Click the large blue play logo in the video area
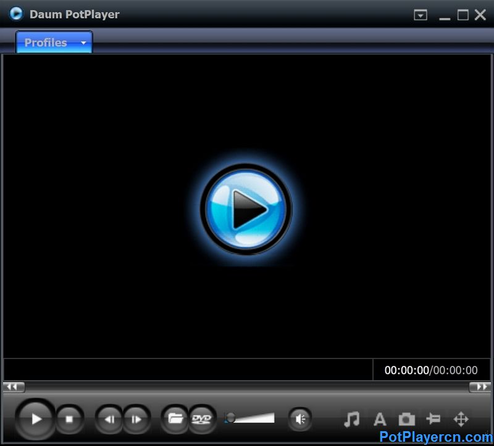Image resolution: width=494 pixels, height=446 pixels. (246, 210)
